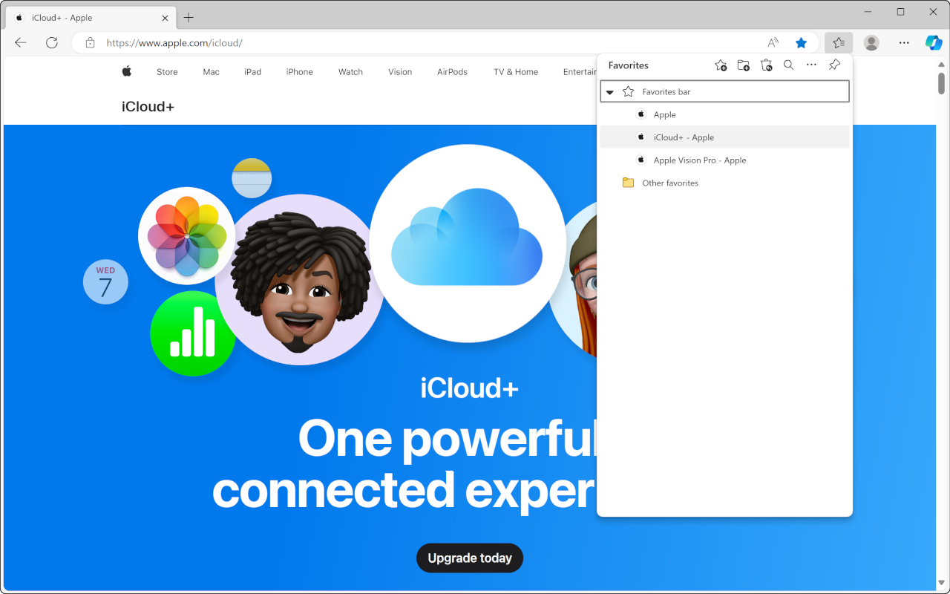The height and width of the screenshot is (594, 950).
Task: Click the large iCloud cloud icon bubble
Action: tap(468, 244)
